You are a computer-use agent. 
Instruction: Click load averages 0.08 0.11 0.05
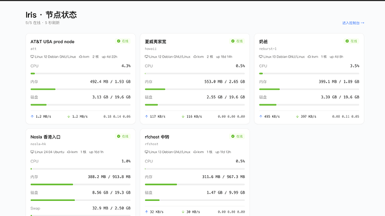(x=345, y=117)
